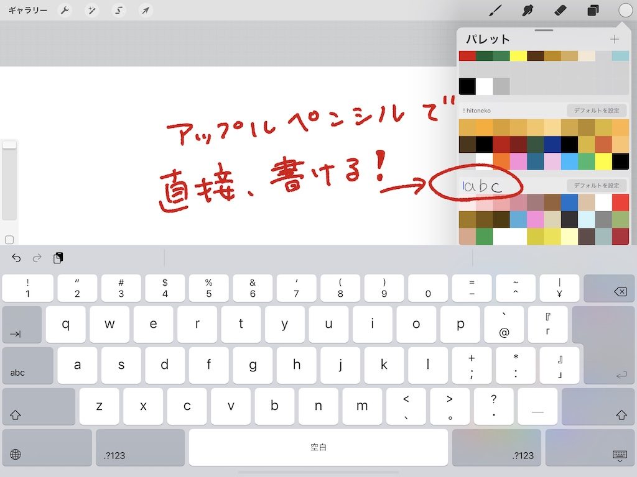
Task: Tap the g key
Action: tap(253, 365)
